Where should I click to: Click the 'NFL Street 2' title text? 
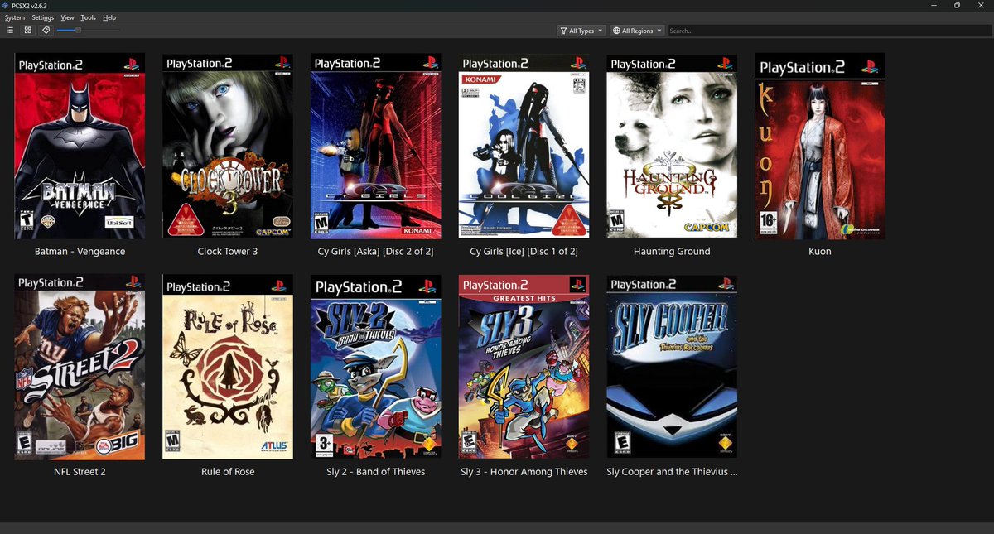coord(80,472)
